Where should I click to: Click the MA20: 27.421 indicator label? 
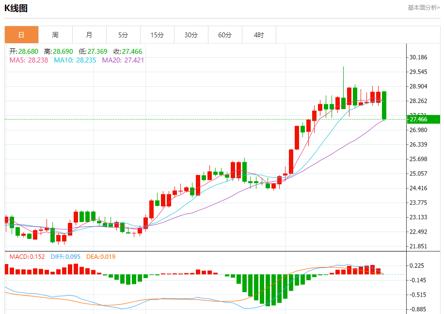(123, 60)
